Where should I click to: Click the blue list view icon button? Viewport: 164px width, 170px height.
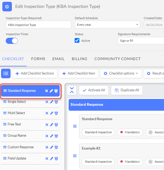[x=6, y=73]
